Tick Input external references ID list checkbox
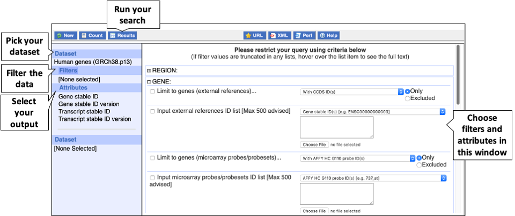Screen dimensions: 515x216 pyautogui.click(x=153, y=111)
